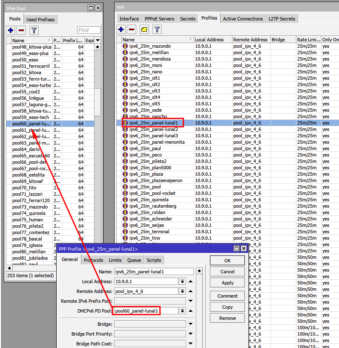Image resolution: width=339 pixels, height=348 pixels.
Task: Add a new PPP profile with plus icon
Action: (x=121, y=29)
